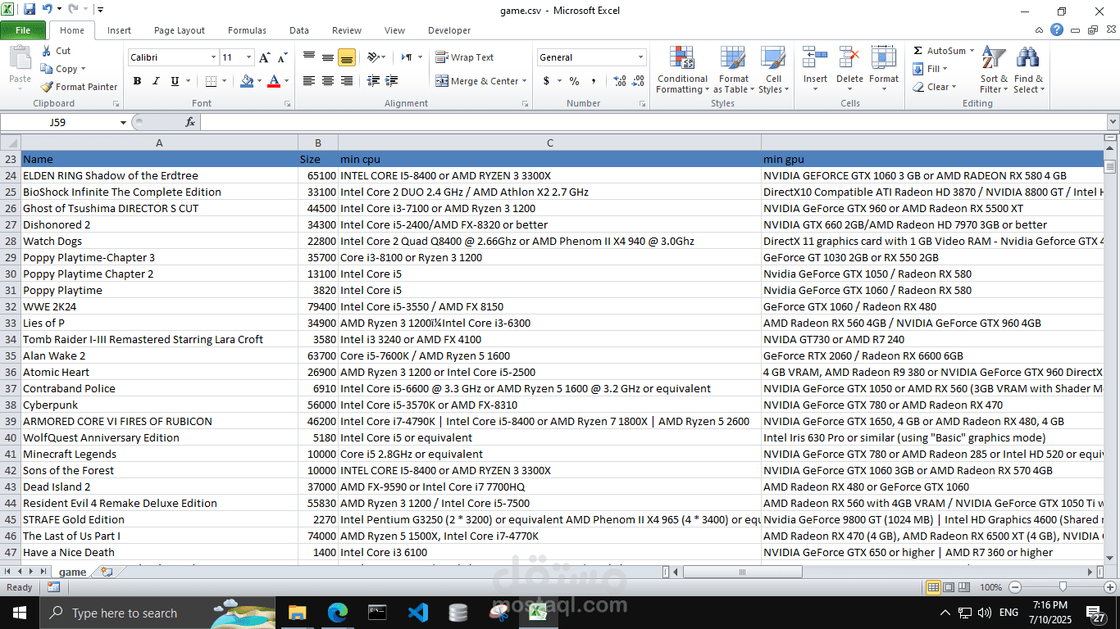Apply red Font Color
The image size is (1120, 629).
[x=274, y=81]
